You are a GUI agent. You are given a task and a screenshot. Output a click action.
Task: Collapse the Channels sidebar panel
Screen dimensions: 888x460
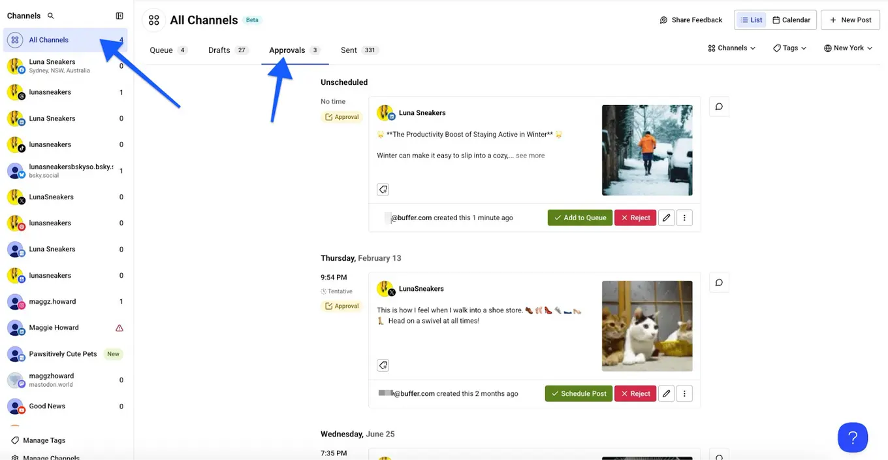pyautogui.click(x=119, y=15)
